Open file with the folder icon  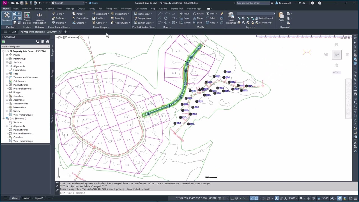pyautogui.click(x=17, y=3)
